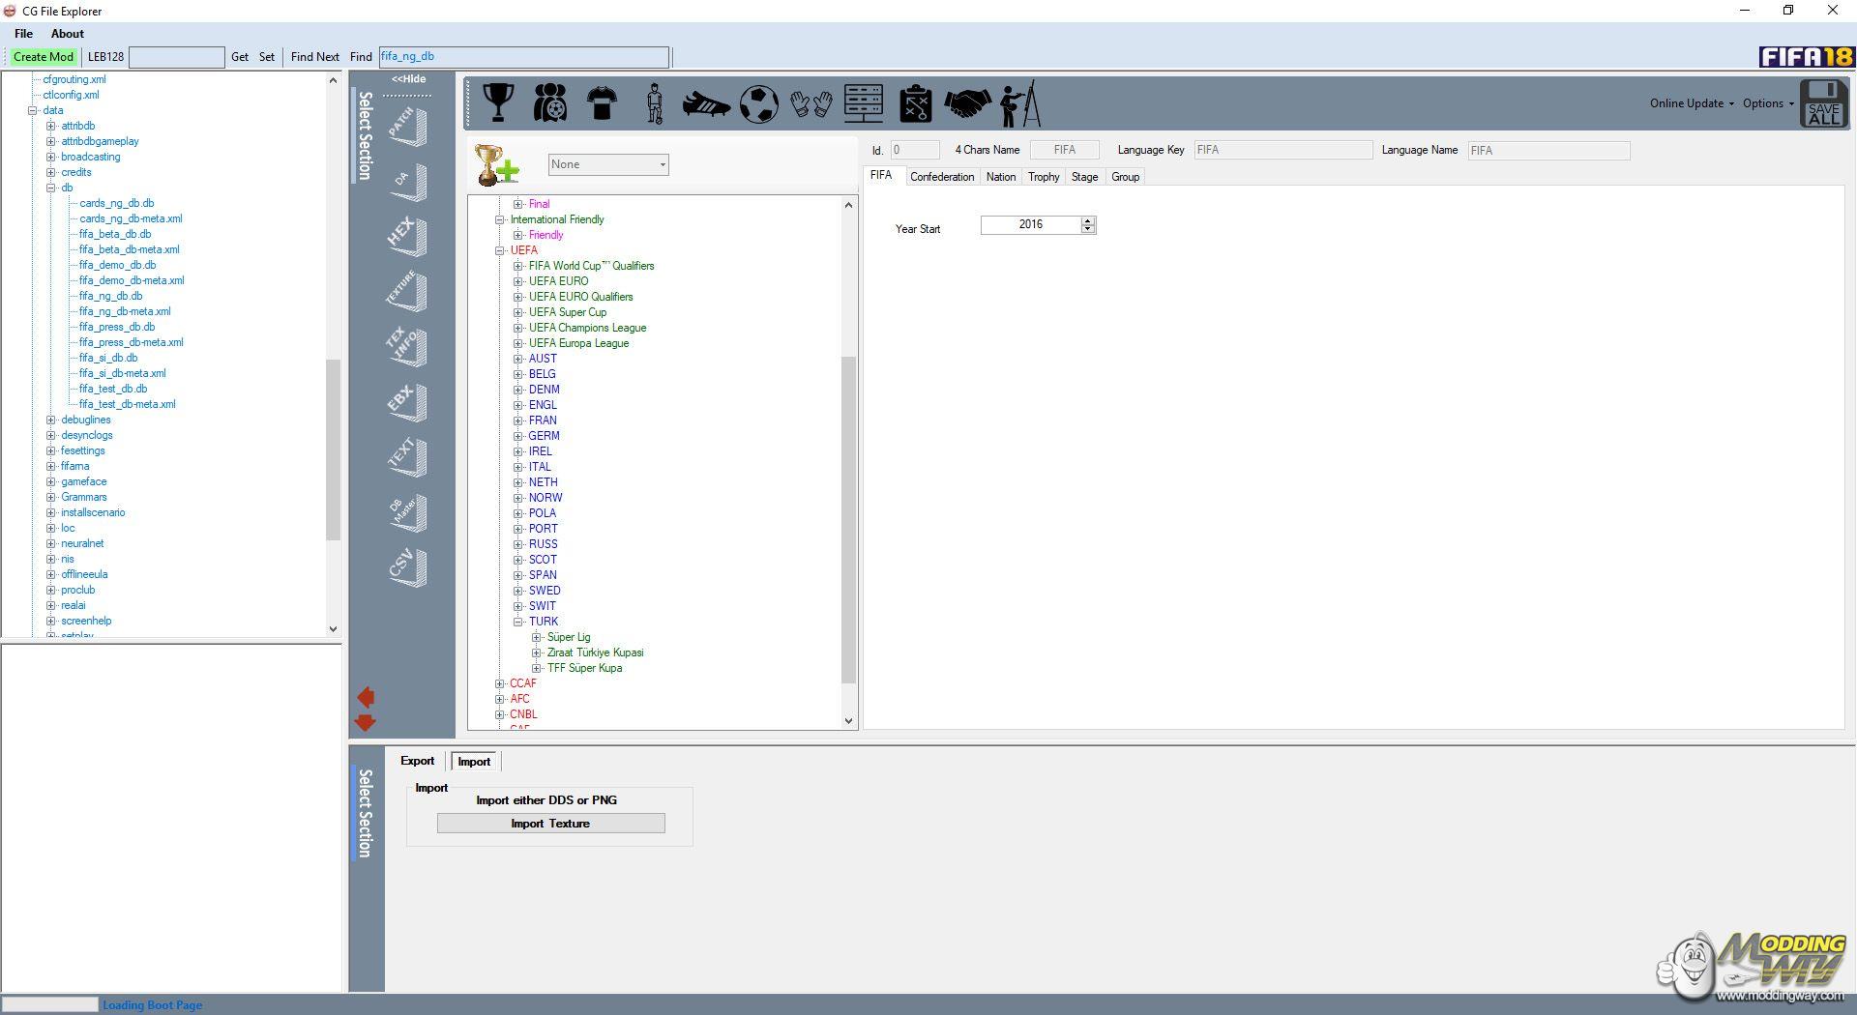1857x1015 pixels.
Task: Collapse the db folder
Action: coord(51,188)
